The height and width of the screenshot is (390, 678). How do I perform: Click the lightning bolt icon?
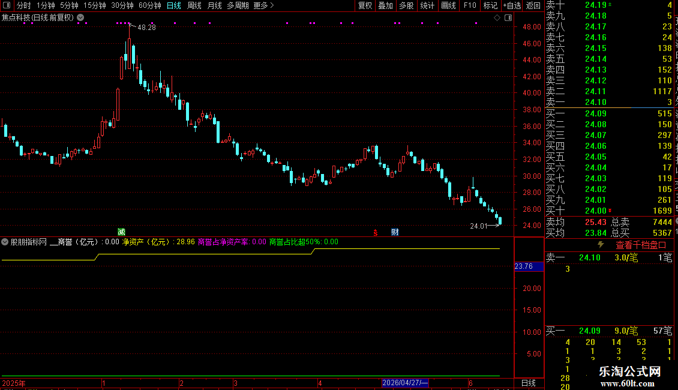(x=601, y=245)
